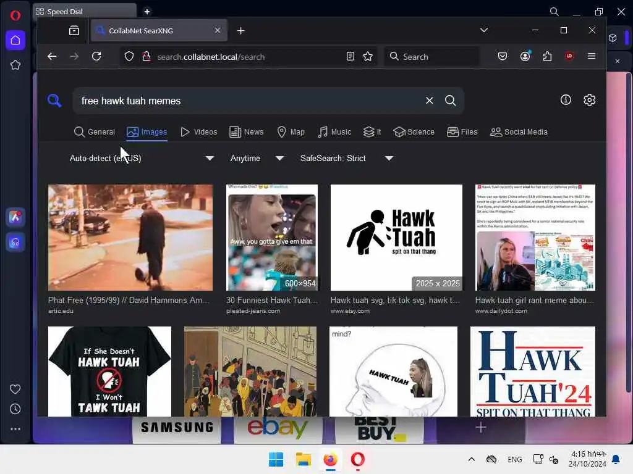Click Firefox recent browsing view icon
633x474 pixels.
tap(74, 31)
